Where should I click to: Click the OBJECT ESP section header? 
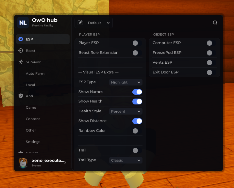click(x=163, y=35)
